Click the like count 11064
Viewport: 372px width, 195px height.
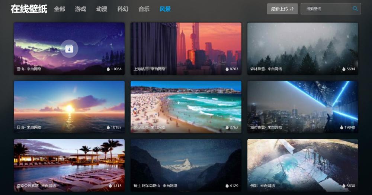click(116, 69)
